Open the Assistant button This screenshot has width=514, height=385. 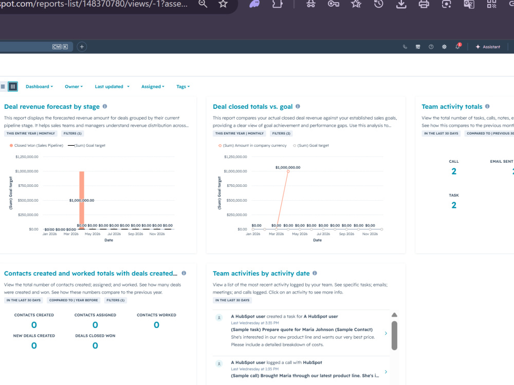pos(488,47)
